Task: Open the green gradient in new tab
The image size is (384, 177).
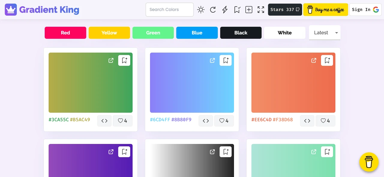Action: point(111,60)
